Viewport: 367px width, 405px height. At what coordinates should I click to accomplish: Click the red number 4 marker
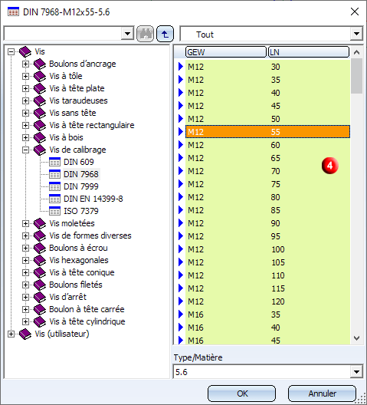click(329, 166)
